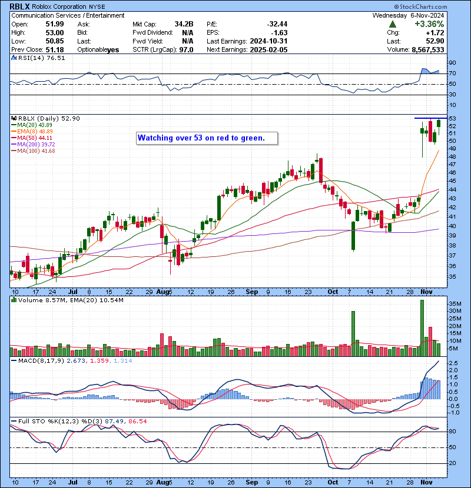Screen dimensions: 471x488
Task: Click the green up-triangle change indicator
Action: click(x=393, y=24)
